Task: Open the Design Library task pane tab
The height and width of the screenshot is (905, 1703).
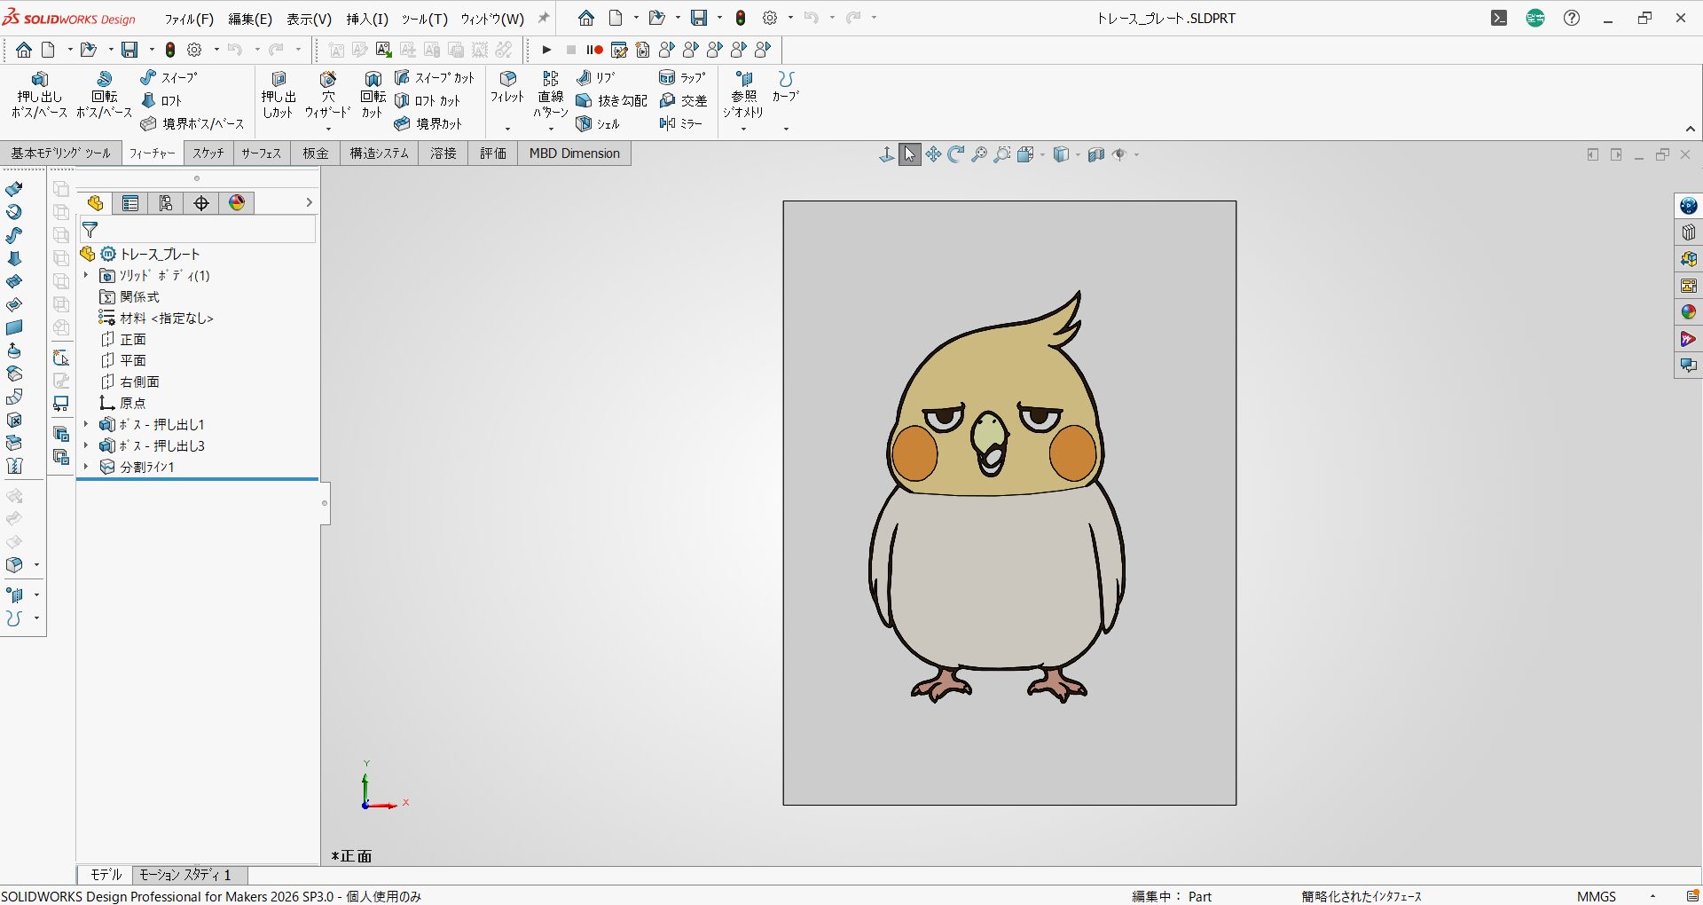Action: [1688, 232]
